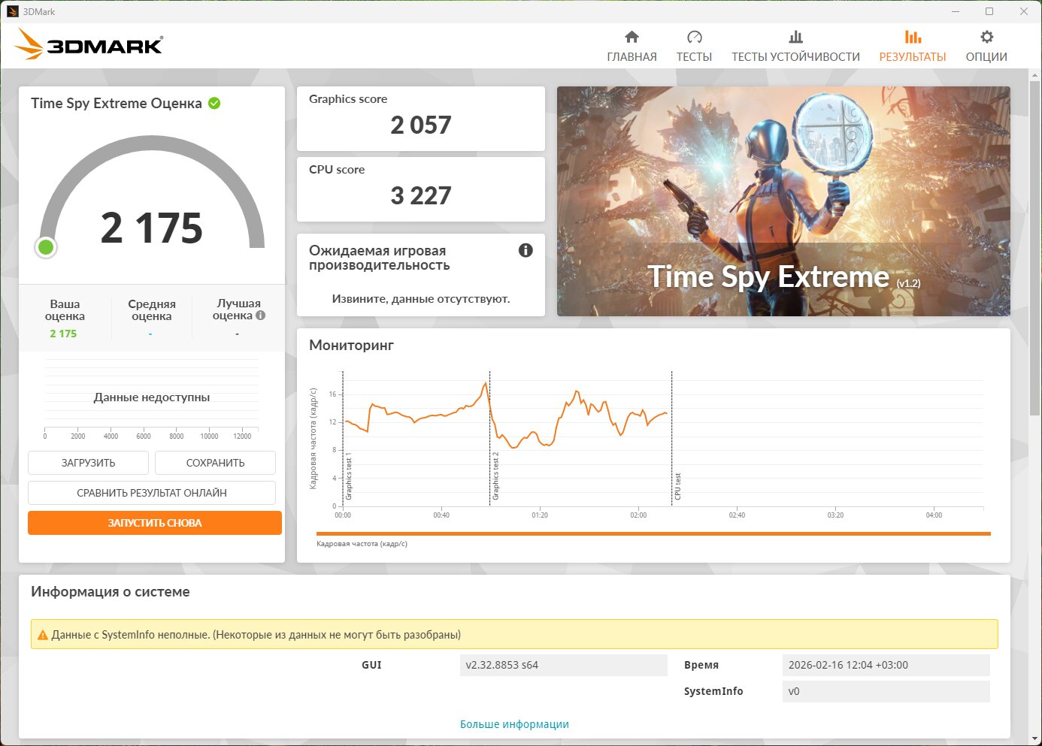Viewport: 1042px width, 746px height.
Task: Open the Тесты gauge icon
Action: pos(694,38)
